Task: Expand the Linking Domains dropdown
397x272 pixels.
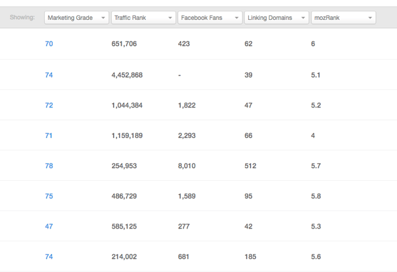Action: (x=276, y=18)
